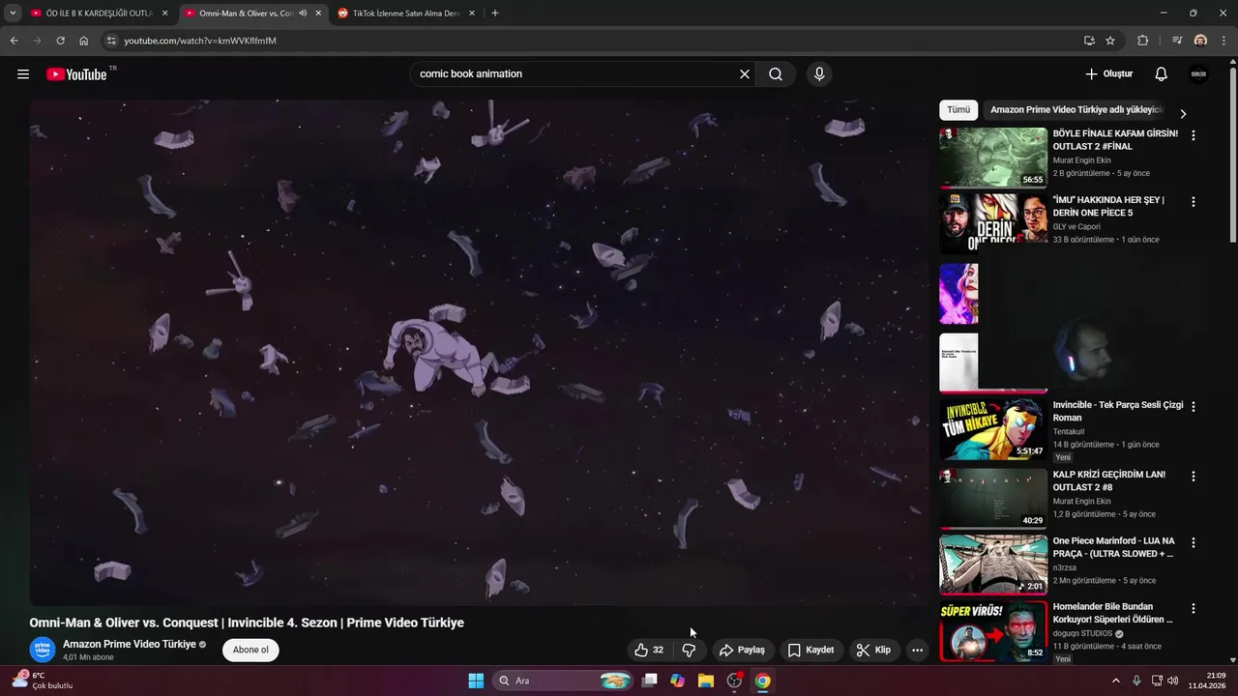The image size is (1238, 696).
Task: Open the One Piece Marinford thumbnail
Action: pos(993,564)
